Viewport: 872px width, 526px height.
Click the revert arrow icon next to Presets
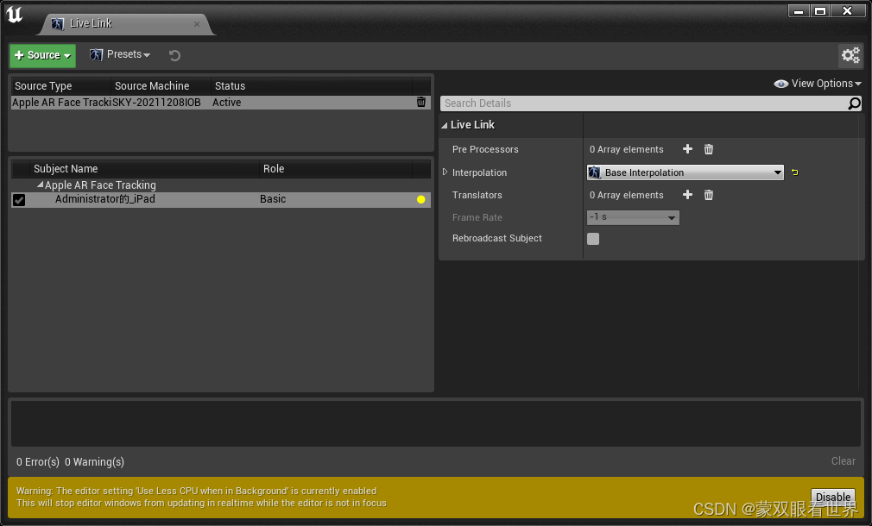[x=174, y=55]
